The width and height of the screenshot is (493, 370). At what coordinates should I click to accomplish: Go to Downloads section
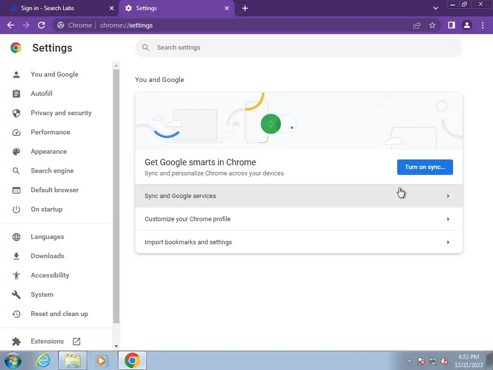(x=48, y=256)
